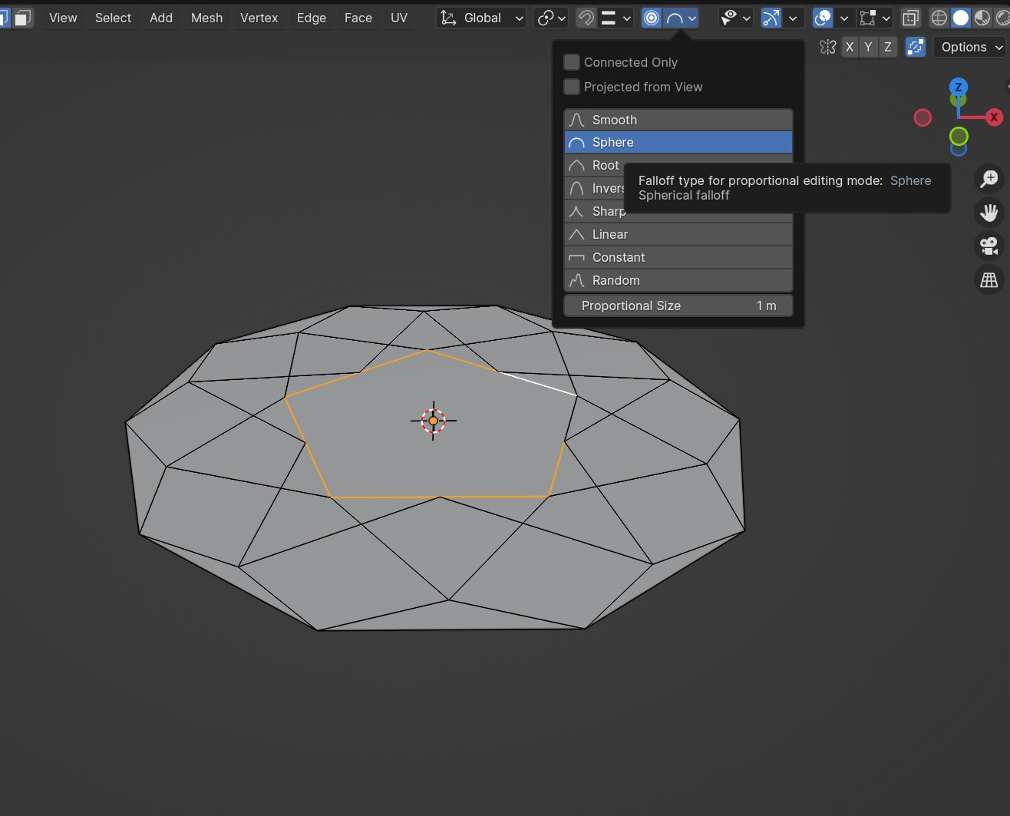Open object visibility and selectability dropdown
This screenshot has width=1010, height=816.
point(735,18)
